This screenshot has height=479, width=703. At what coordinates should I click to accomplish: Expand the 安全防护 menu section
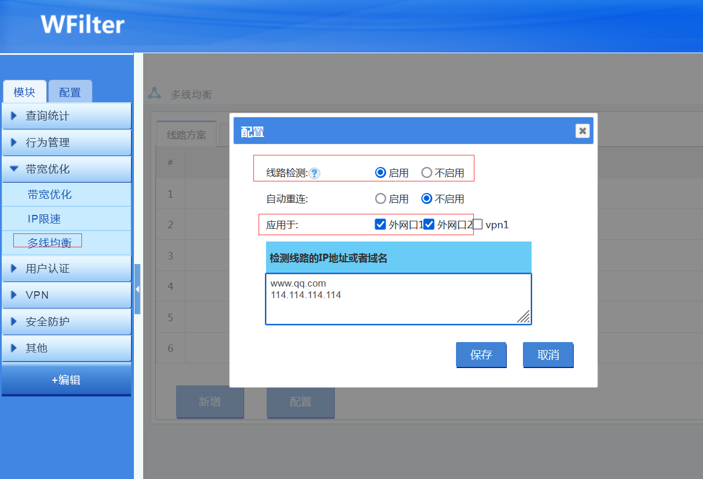pyautogui.click(x=66, y=322)
